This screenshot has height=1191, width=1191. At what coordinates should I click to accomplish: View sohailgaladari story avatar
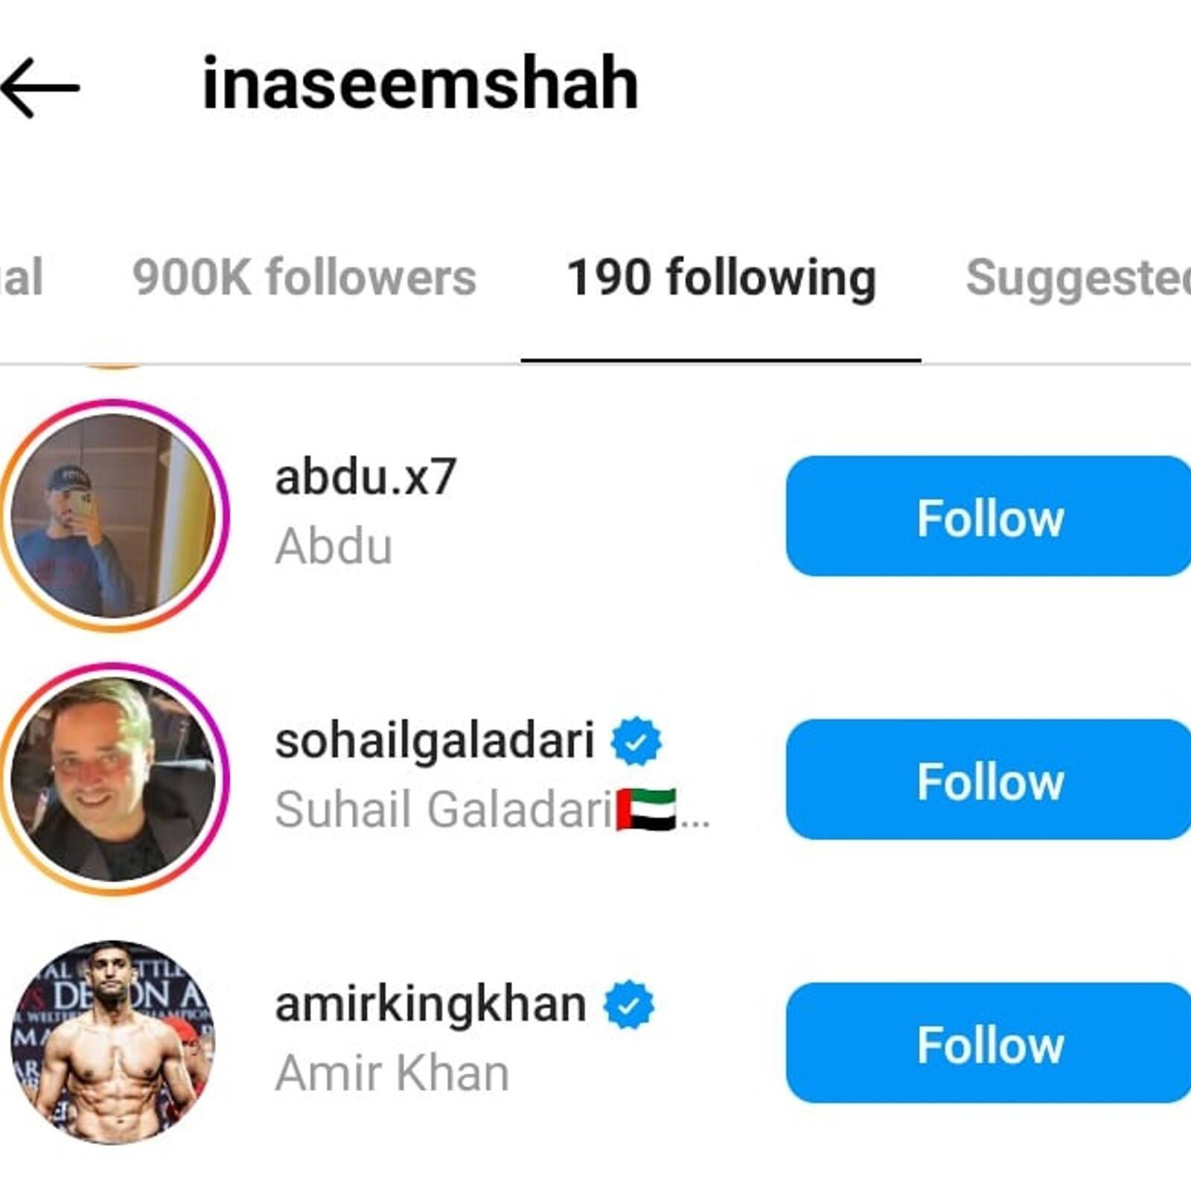[113, 779]
